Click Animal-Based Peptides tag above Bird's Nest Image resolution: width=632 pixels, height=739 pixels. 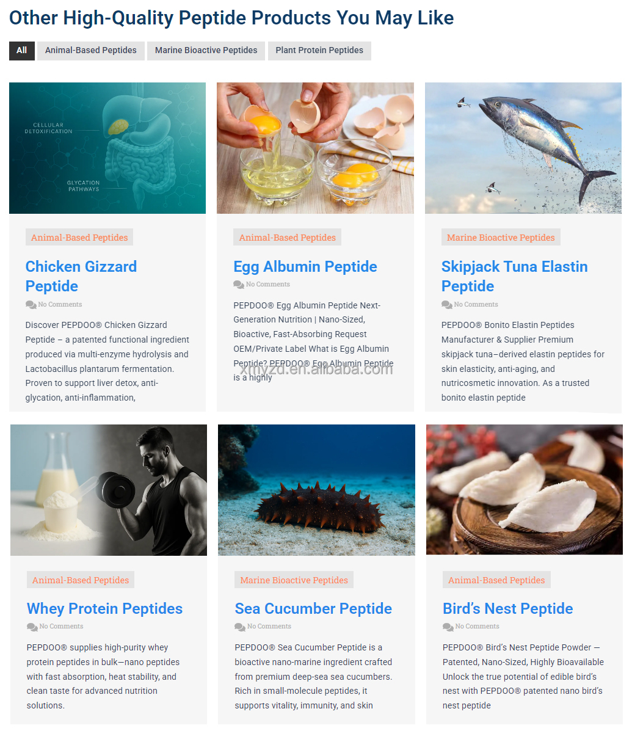click(496, 580)
